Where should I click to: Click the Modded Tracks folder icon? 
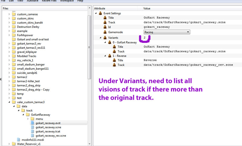tap(14, 56)
